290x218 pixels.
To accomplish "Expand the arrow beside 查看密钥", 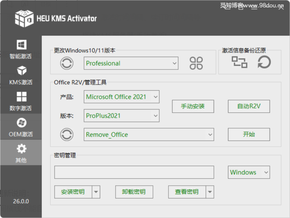I will coord(210,192).
